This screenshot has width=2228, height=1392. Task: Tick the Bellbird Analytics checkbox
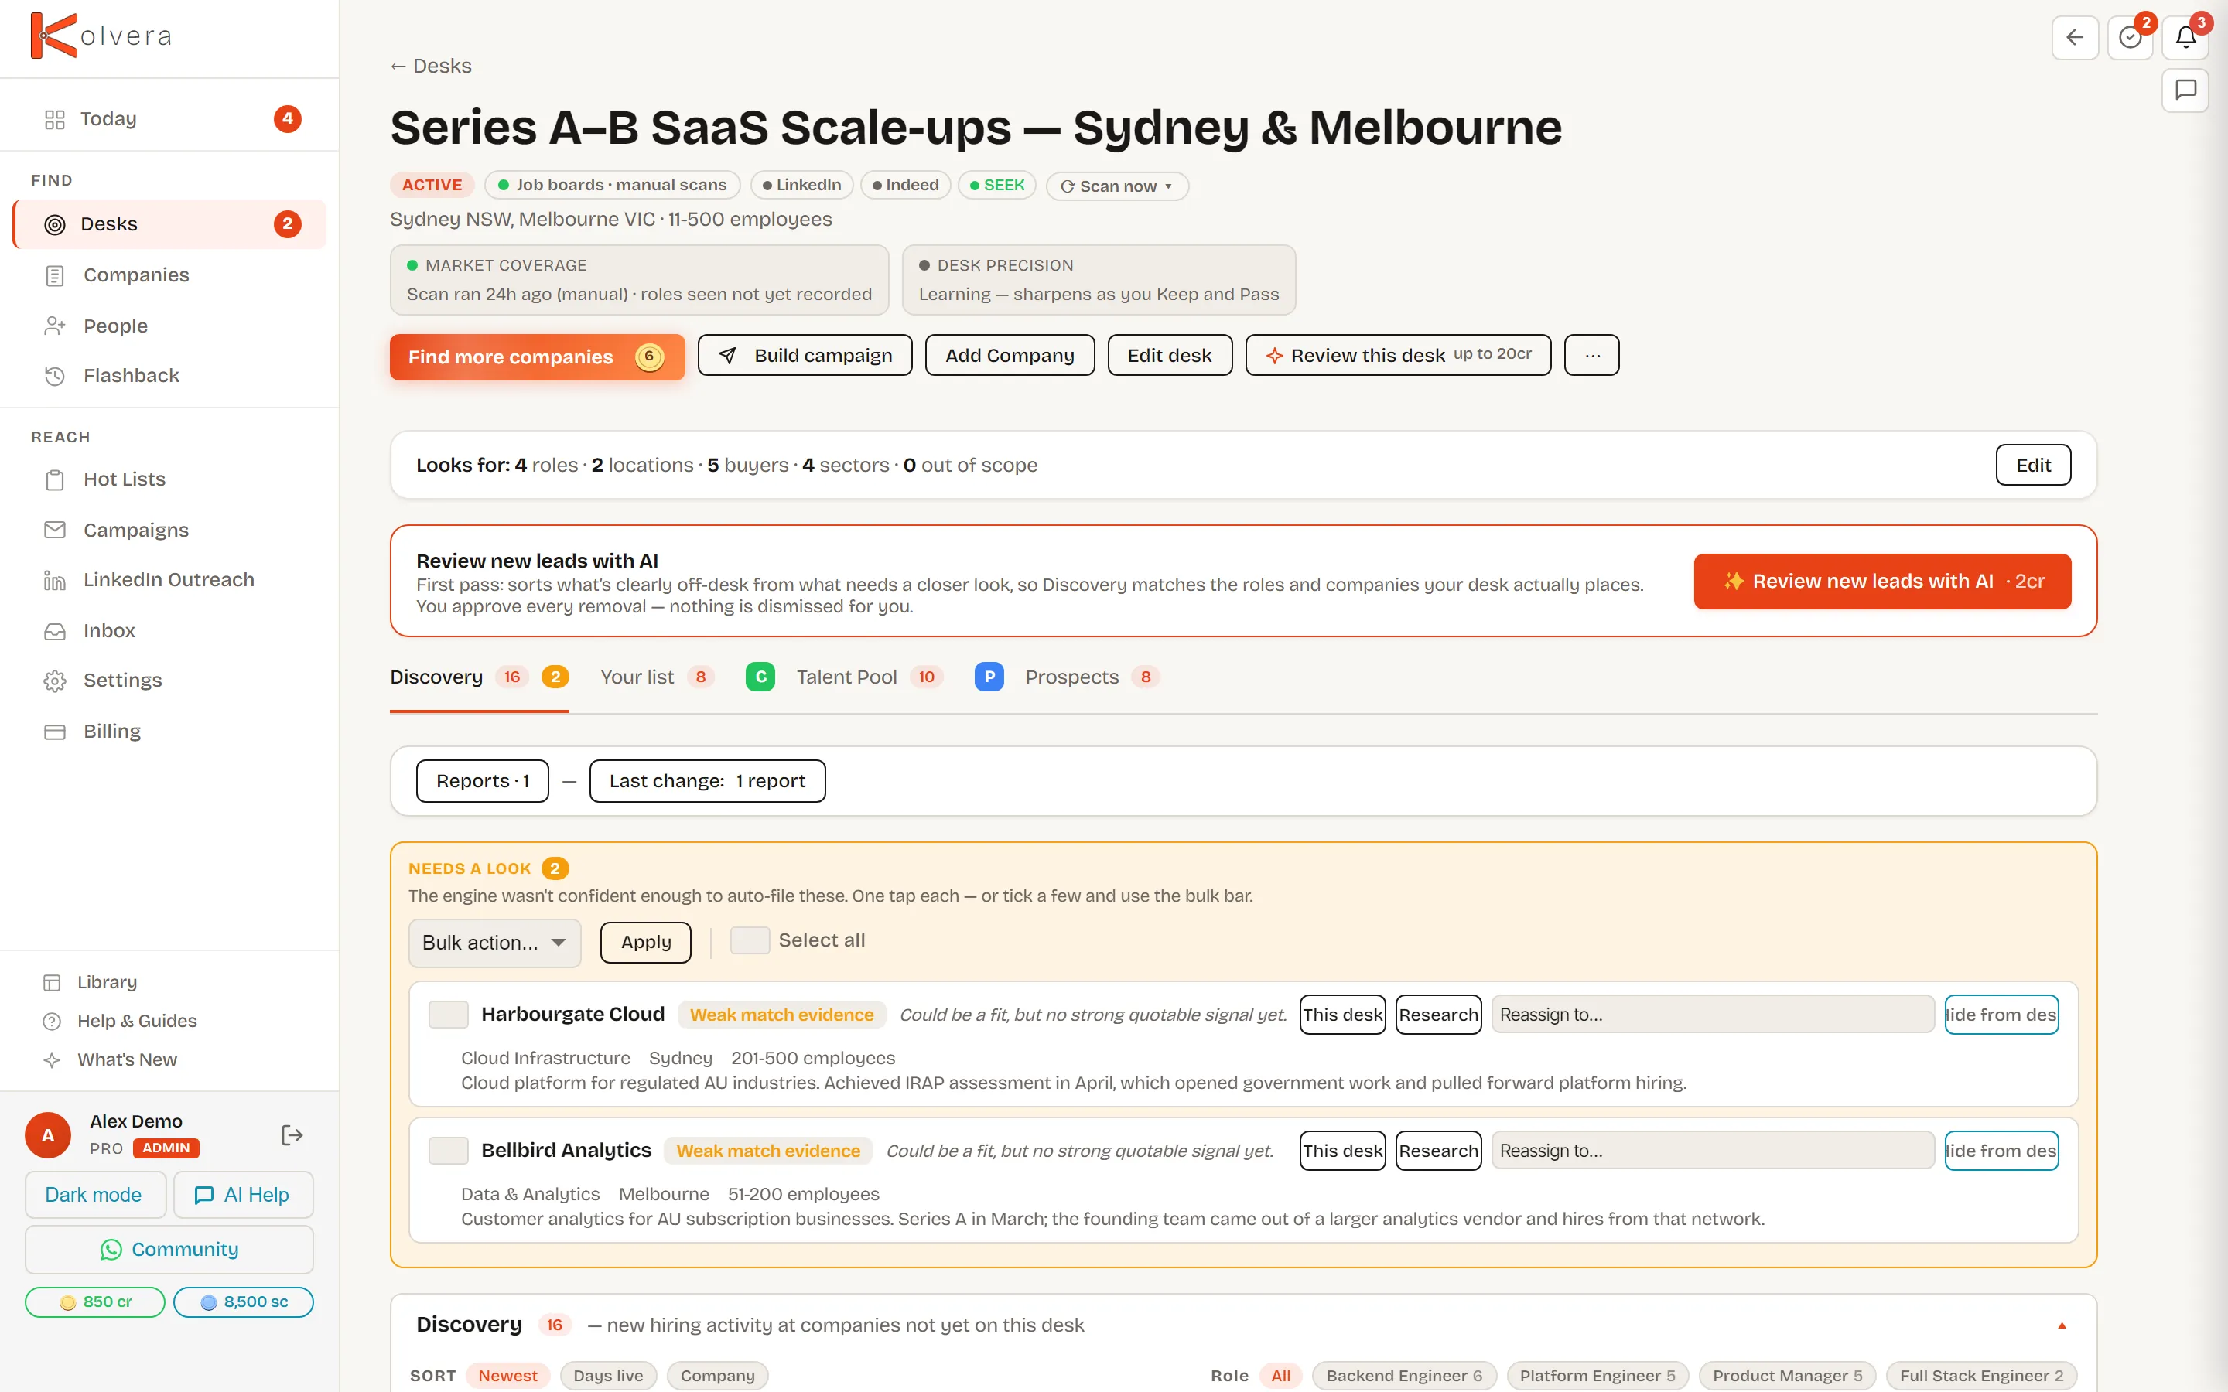pyautogui.click(x=449, y=1151)
